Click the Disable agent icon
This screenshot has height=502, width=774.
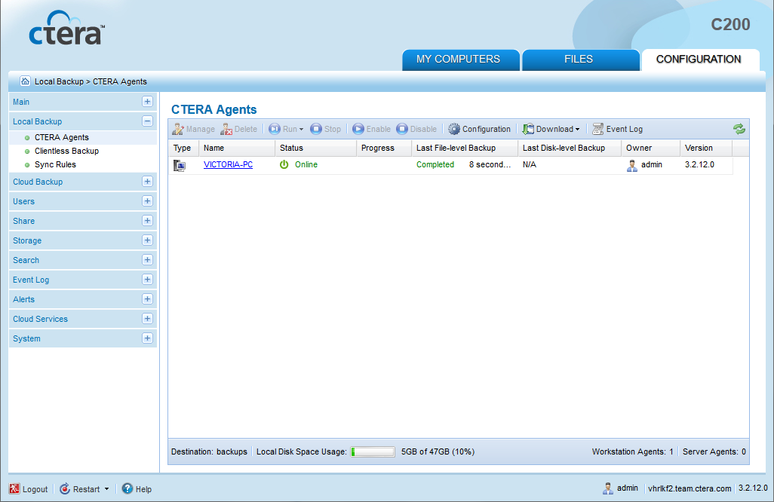click(402, 129)
